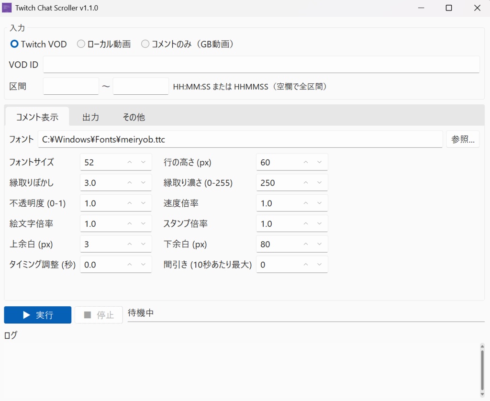Select the コメントのみ（GB動画）radio option
This screenshot has width=490, height=401.
click(187, 44)
